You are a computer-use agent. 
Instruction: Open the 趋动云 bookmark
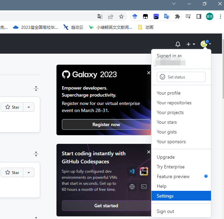tap(73, 27)
